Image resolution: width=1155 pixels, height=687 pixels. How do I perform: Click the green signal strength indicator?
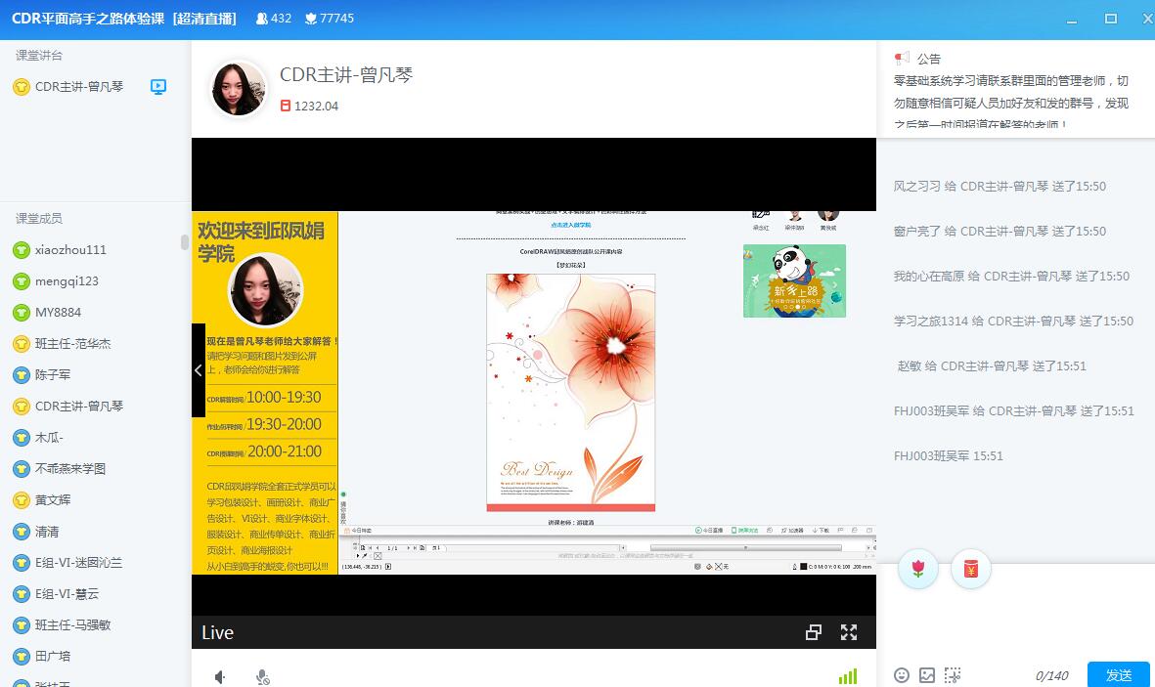click(847, 676)
